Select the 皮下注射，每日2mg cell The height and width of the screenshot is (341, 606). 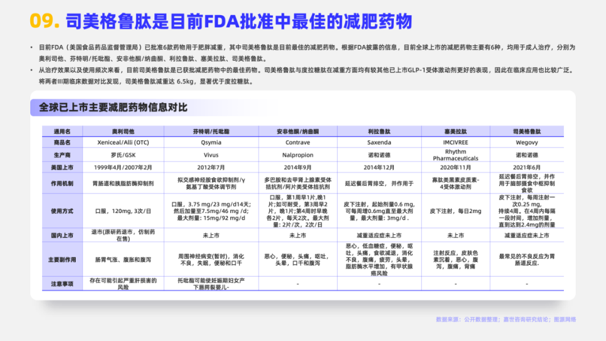(456, 211)
